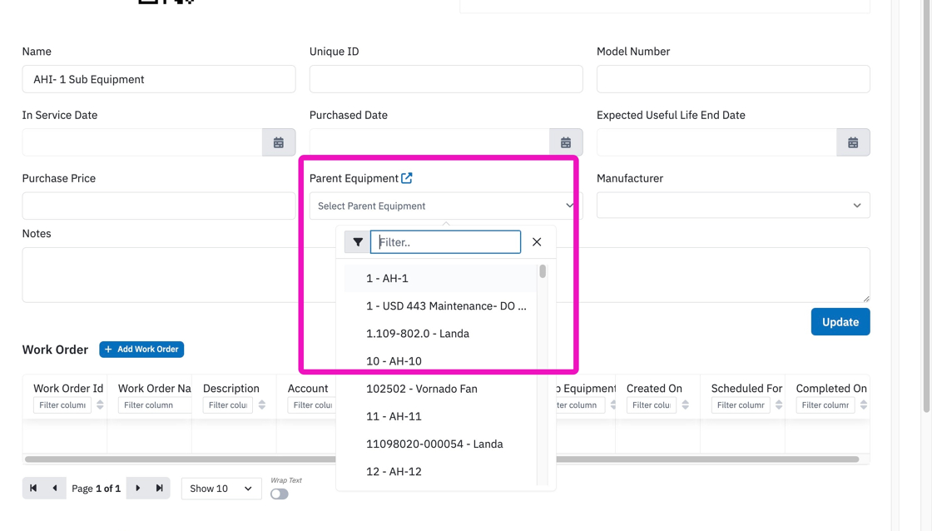Open the Show 10 page size dropdown

221,489
